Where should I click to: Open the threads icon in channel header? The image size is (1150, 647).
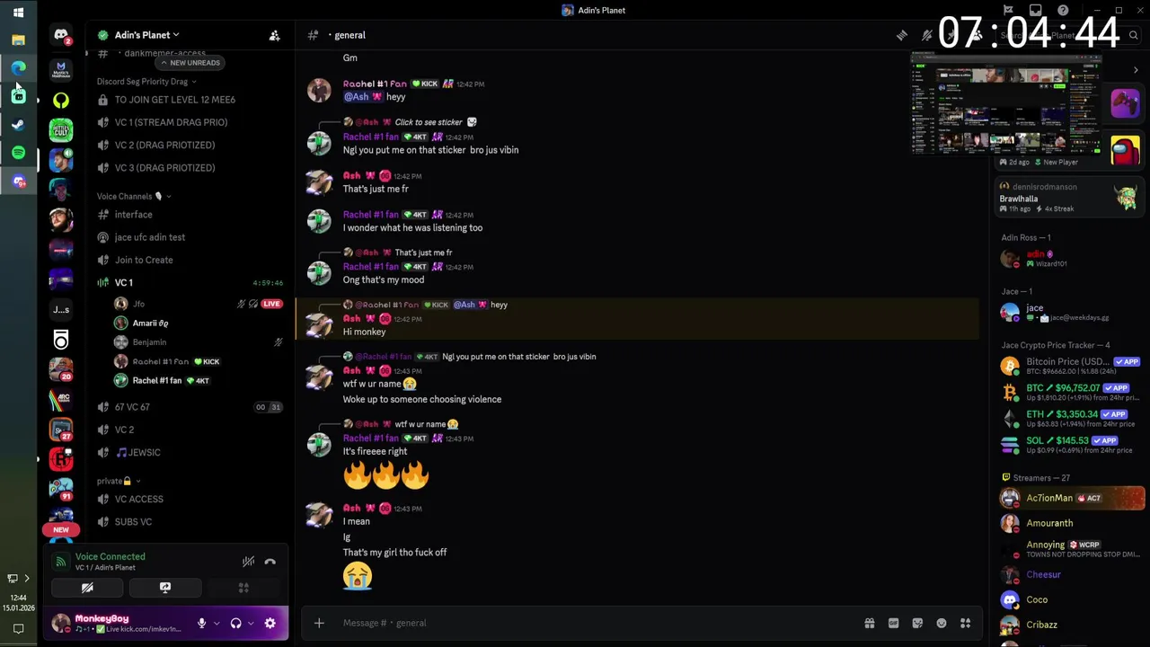point(901,35)
